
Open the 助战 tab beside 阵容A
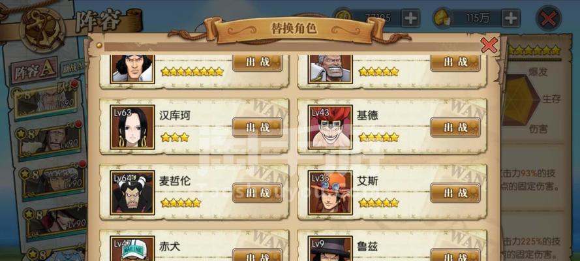pyautogui.click(x=73, y=69)
